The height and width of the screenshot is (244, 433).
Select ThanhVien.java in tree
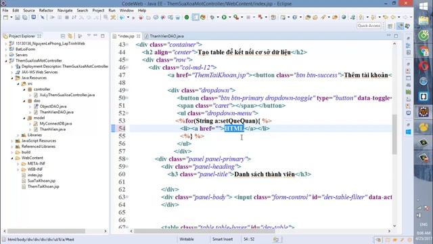tap(53, 129)
